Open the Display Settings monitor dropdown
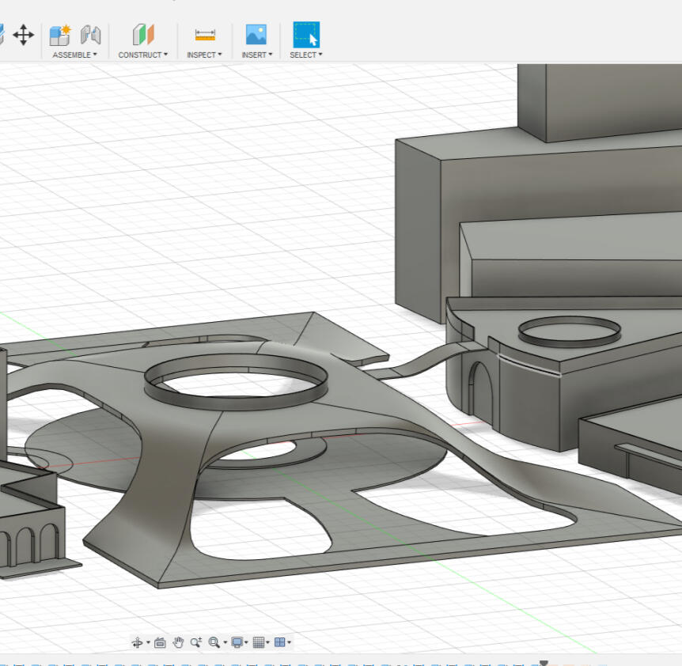 [x=237, y=642]
